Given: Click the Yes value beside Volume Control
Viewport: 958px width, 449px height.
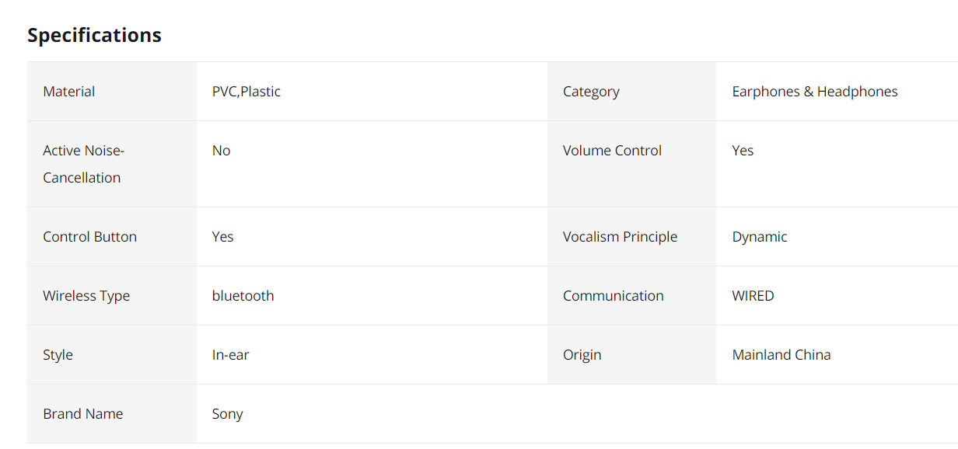Looking at the screenshot, I should (743, 151).
